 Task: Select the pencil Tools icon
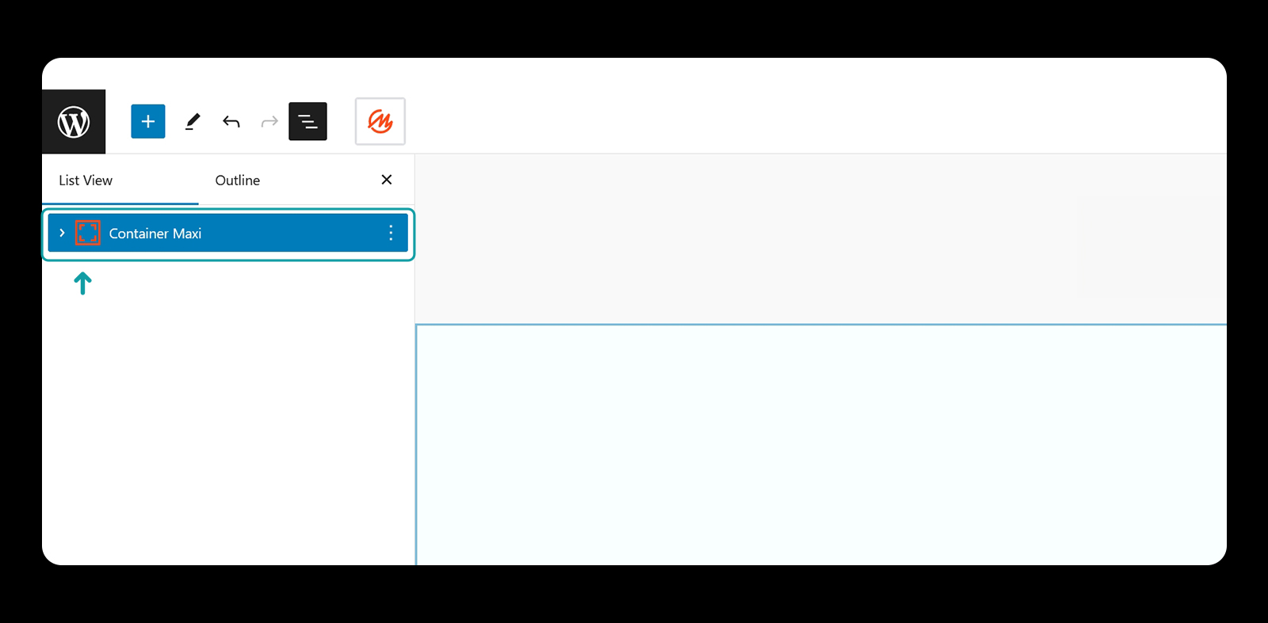point(193,121)
